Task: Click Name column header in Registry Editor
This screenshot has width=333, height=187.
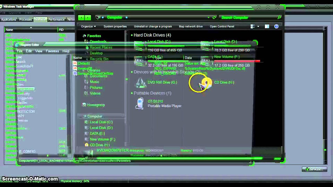Action: click(x=78, y=58)
